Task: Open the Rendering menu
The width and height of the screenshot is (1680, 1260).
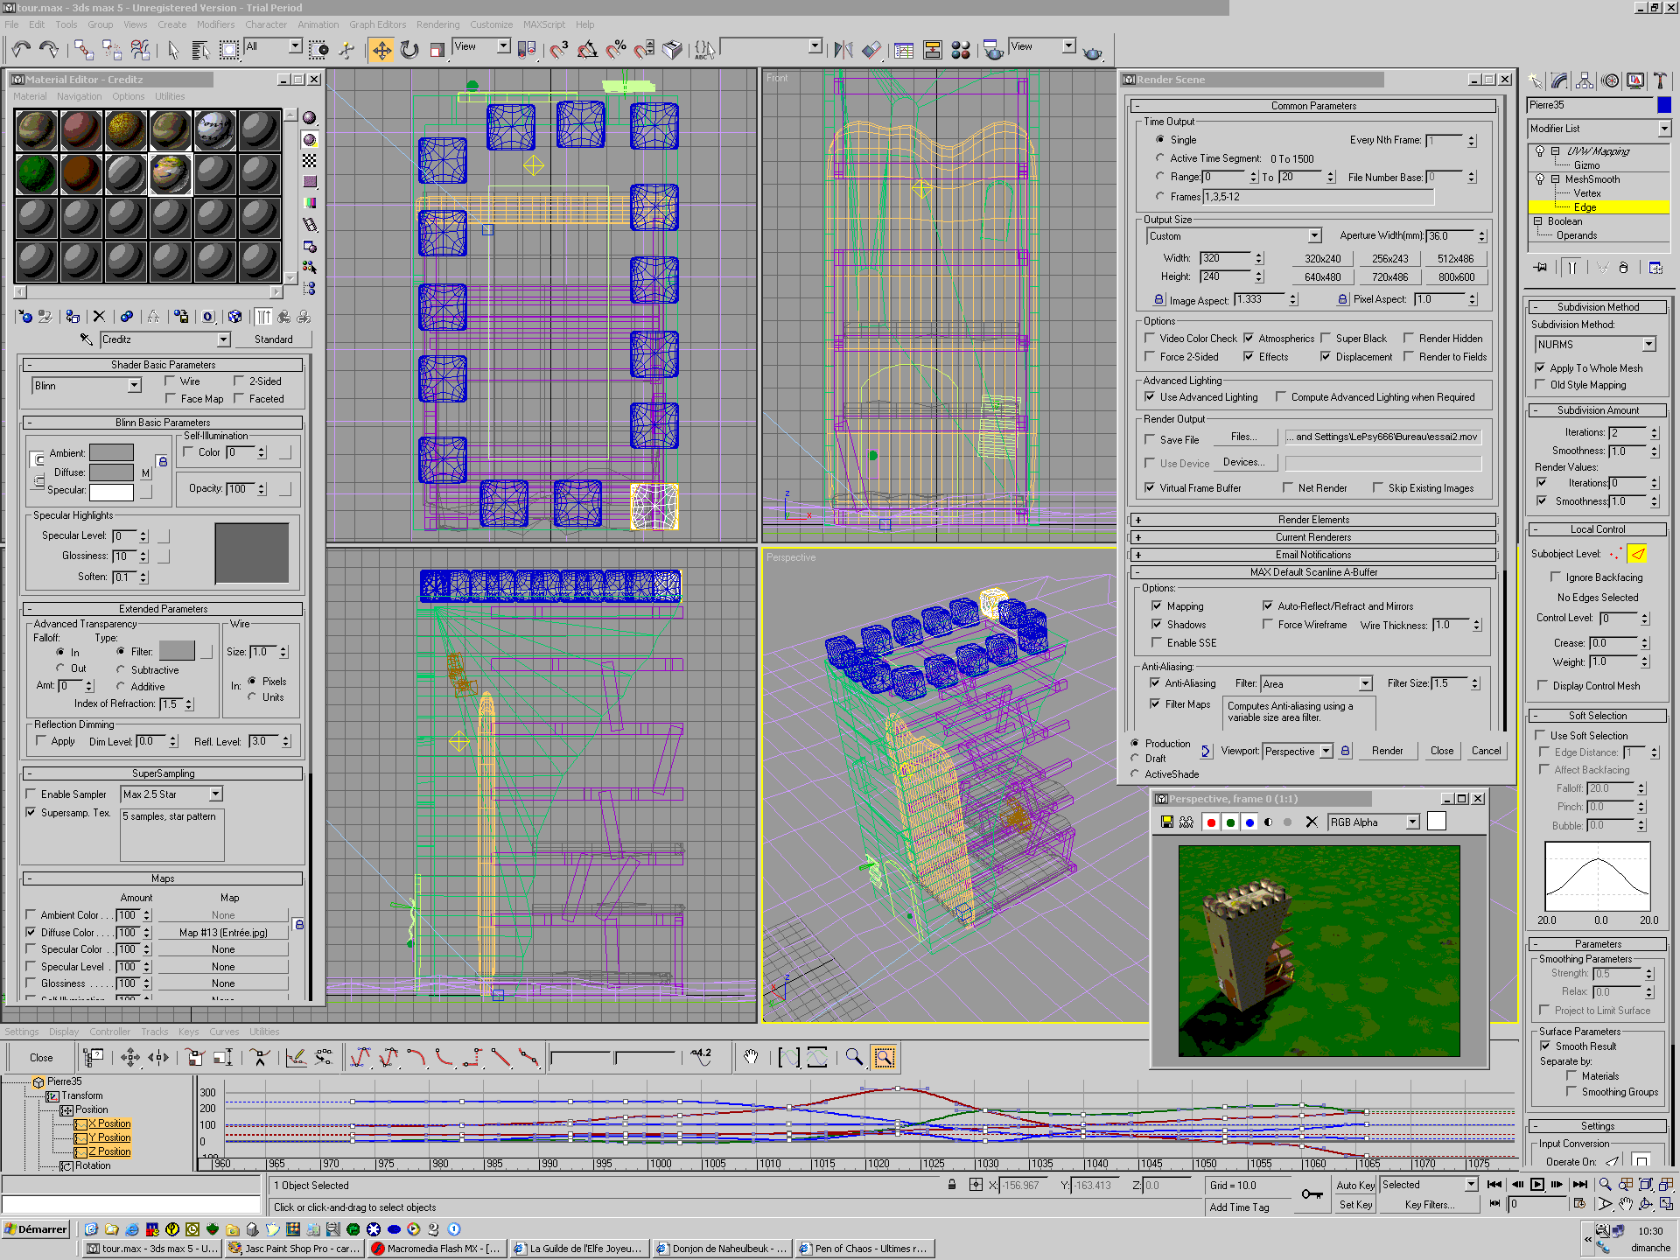Action: pos(437,24)
